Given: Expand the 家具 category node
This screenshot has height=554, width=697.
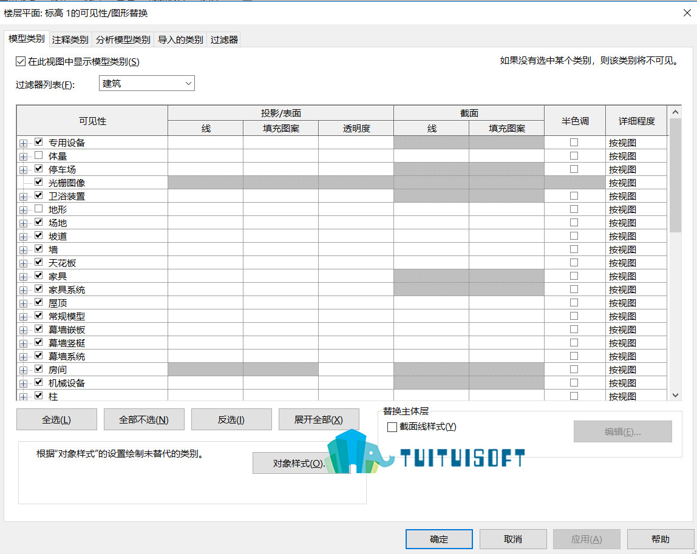Looking at the screenshot, I should pyautogui.click(x=23, y=276).
